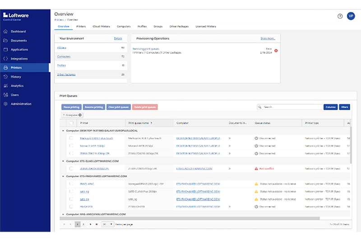Switch to the Cloud Printers tab
The image size is (361, 241).
pos(101,27)
